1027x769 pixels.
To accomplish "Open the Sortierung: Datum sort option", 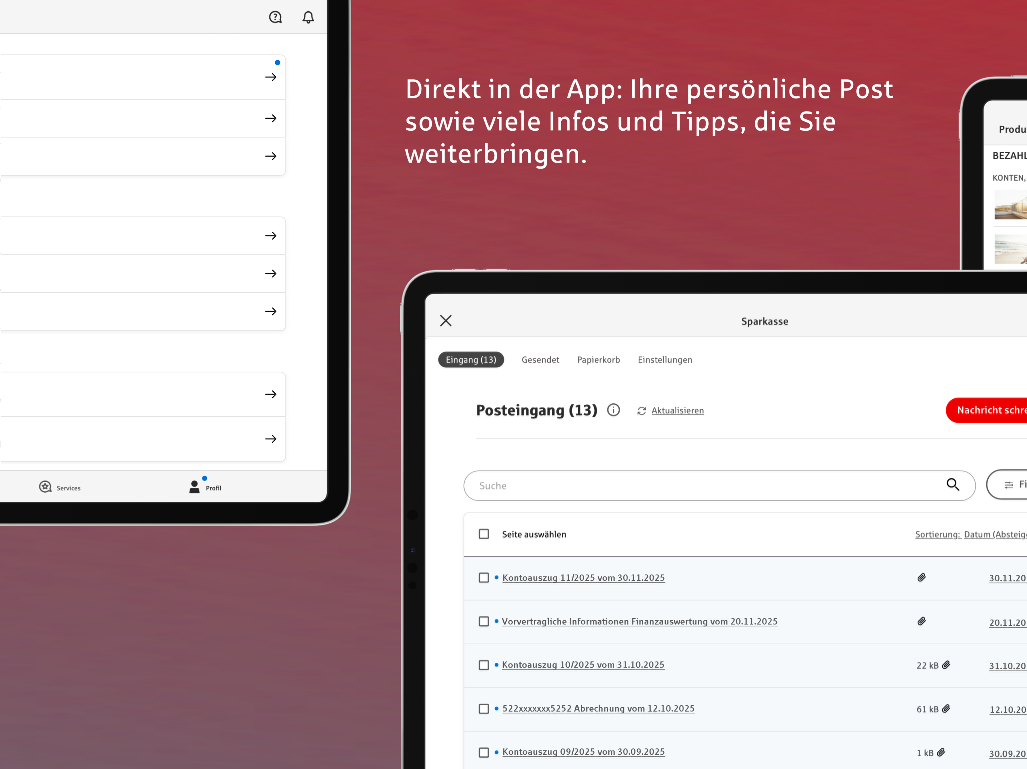I will tap(971, 534).
